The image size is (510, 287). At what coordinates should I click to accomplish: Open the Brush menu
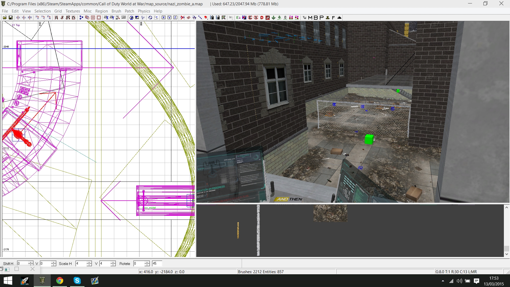click(116, 11)
